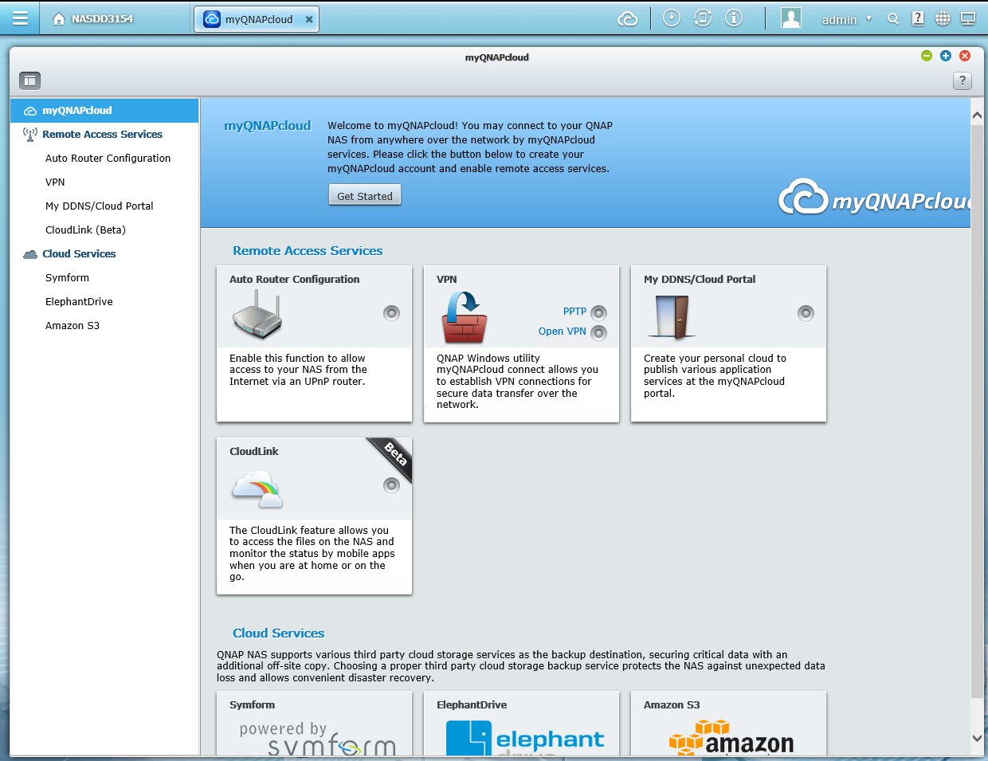
Task: Minimize the myQNAPcloud window
Action: [926, 56]
